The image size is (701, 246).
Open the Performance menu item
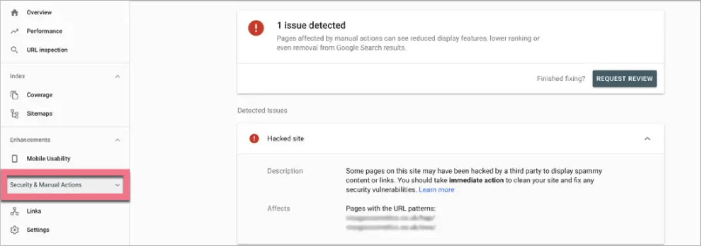(44, 31)
